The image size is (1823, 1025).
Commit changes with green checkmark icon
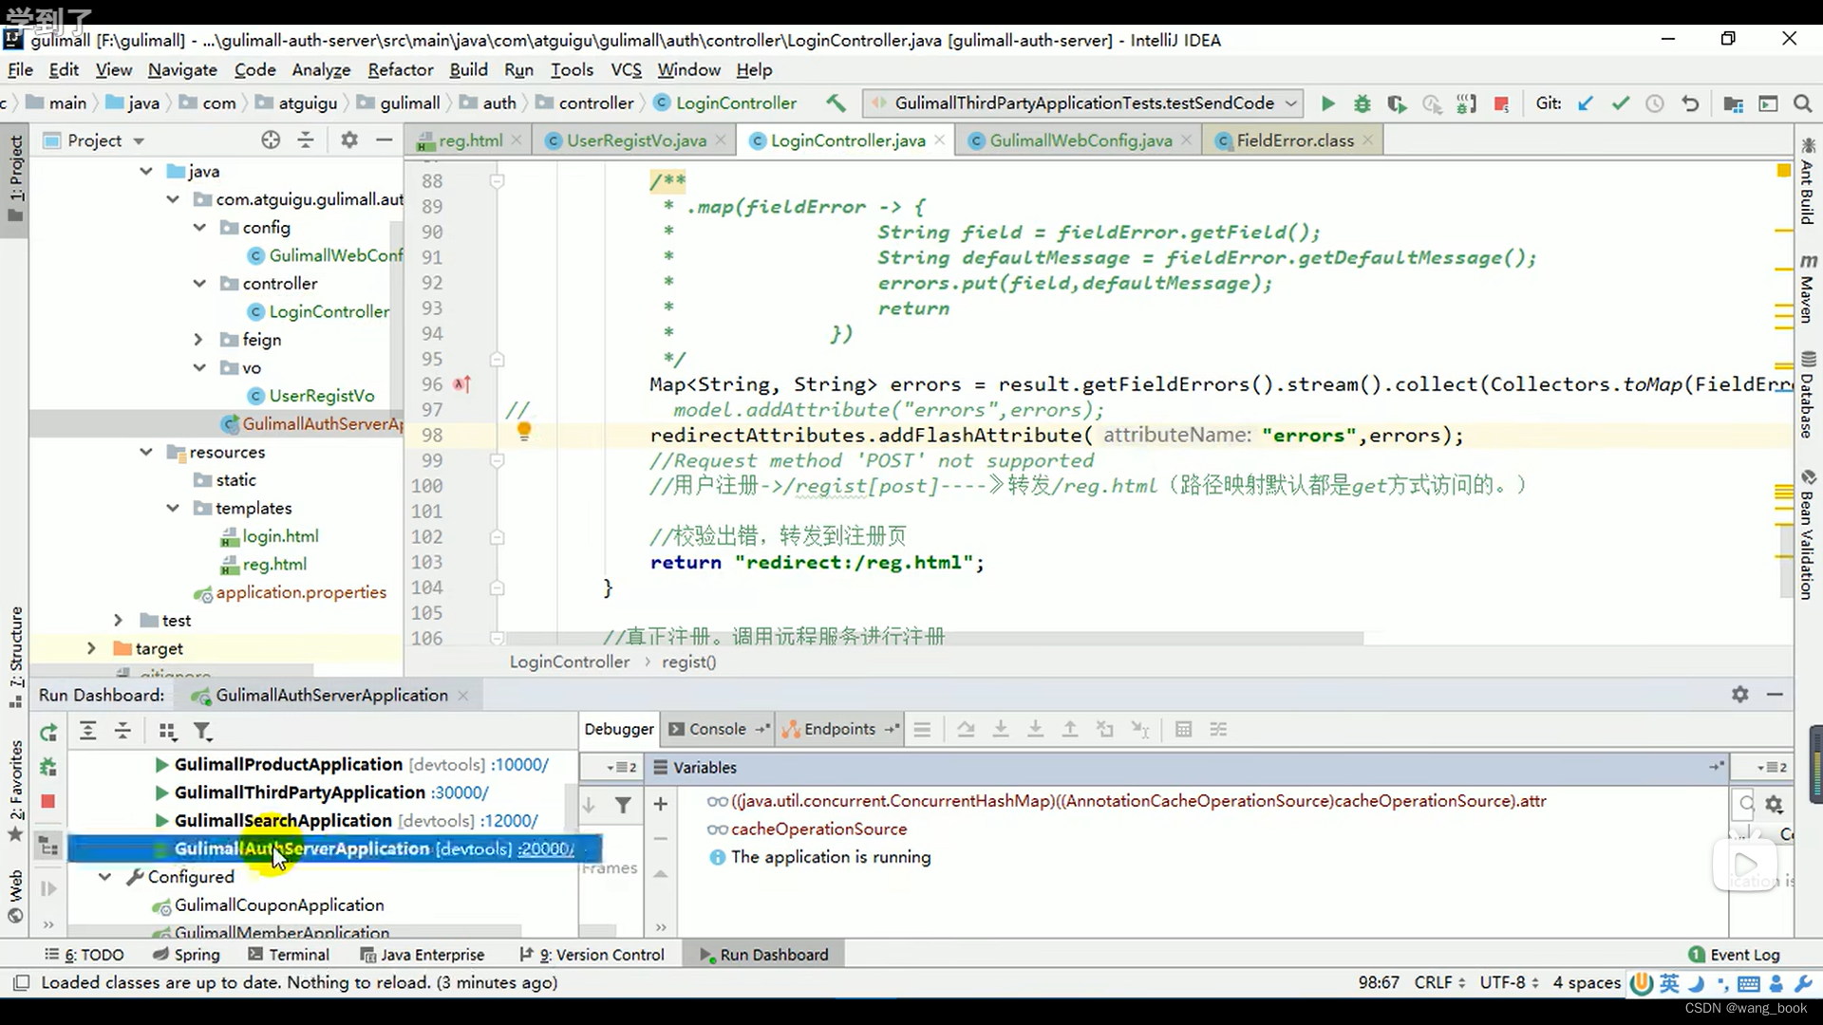coord(1620,103)
